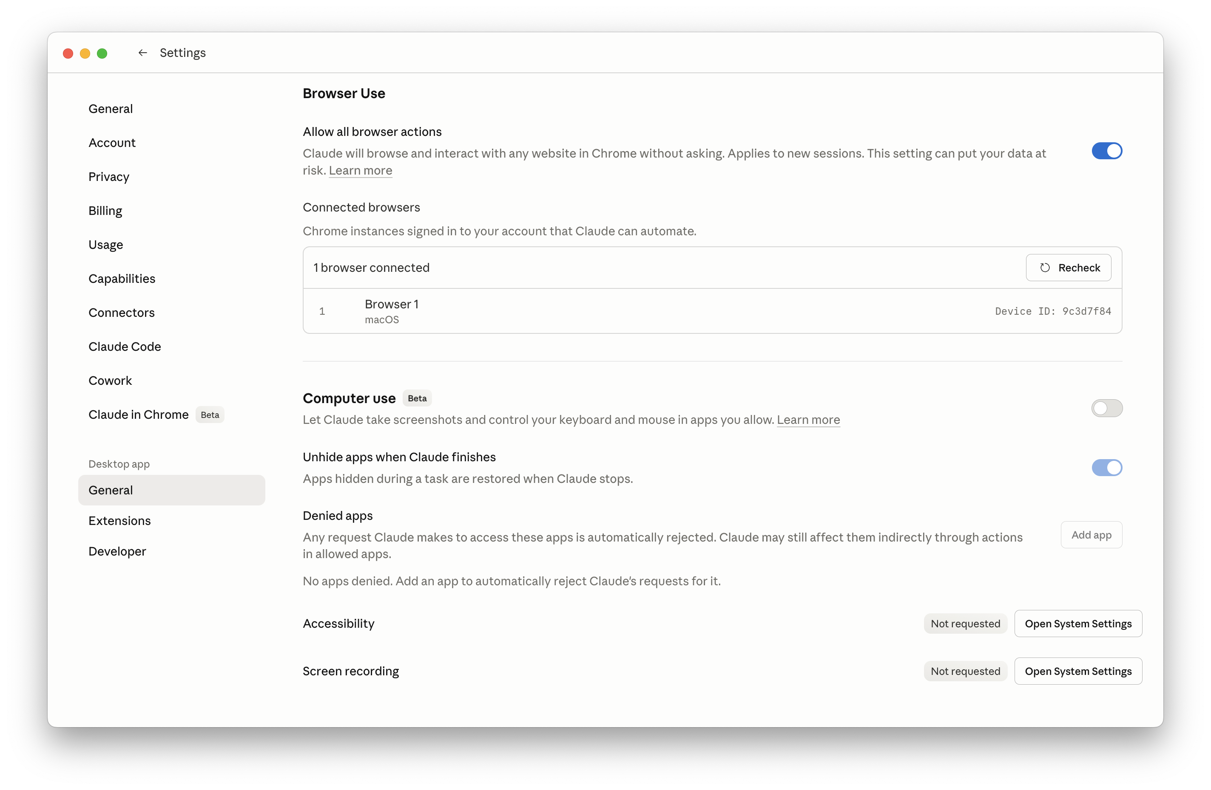Click the back arrow next to Settings

click(142, 53)
